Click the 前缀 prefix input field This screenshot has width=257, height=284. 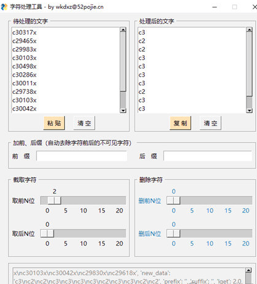(81, 156)
